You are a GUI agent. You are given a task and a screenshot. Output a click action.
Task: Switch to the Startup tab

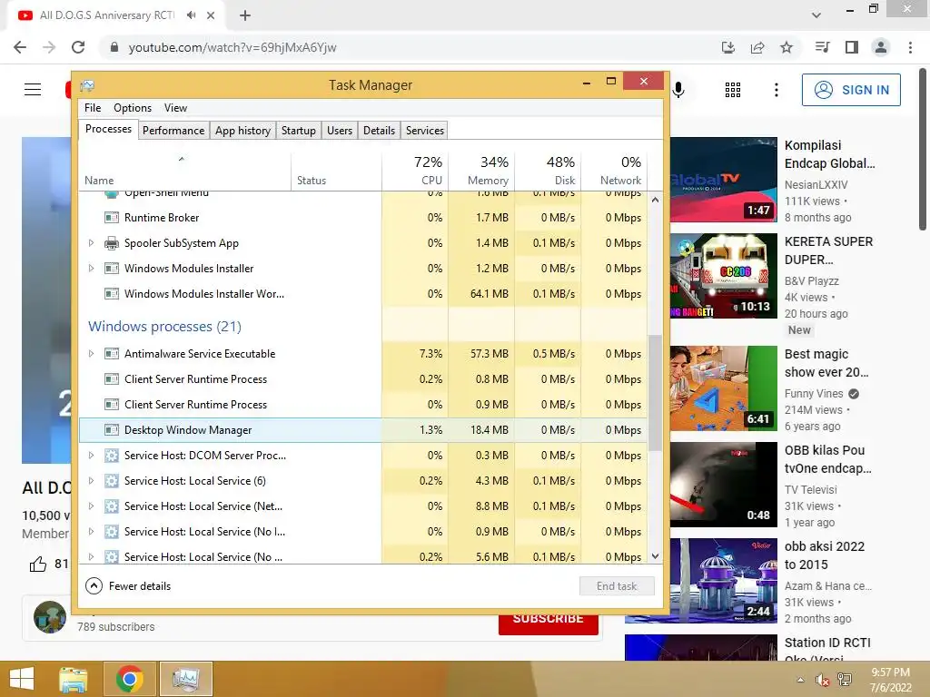click(298, 131)
